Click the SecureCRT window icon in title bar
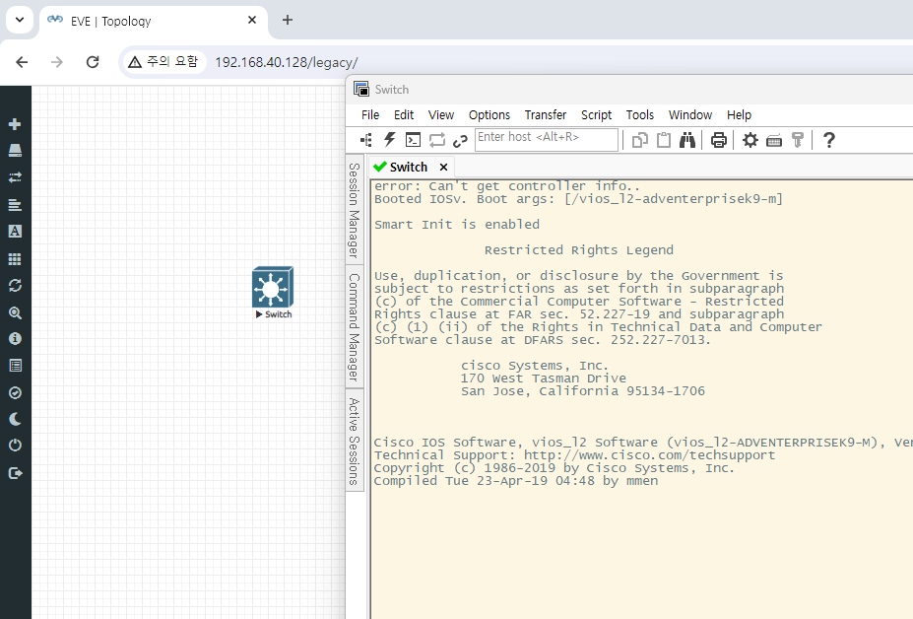The width and height of the screenshot is (913, 619). [361, 89]
